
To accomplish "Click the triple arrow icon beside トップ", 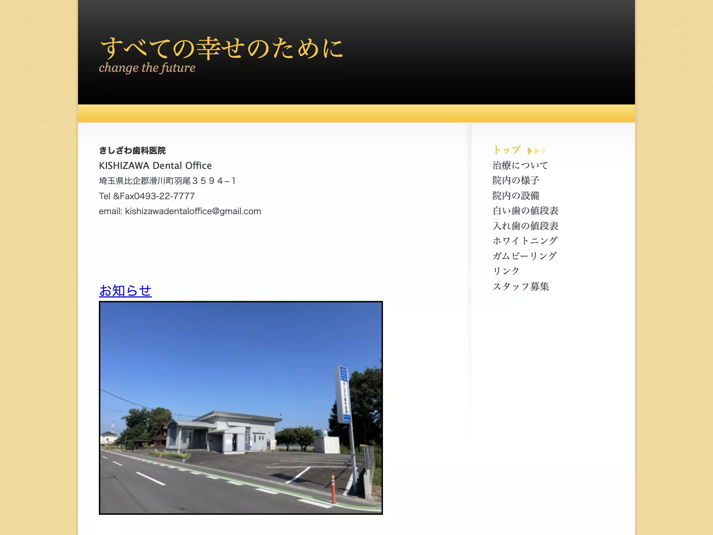I will pyautogui.click(x=536, y=150).
